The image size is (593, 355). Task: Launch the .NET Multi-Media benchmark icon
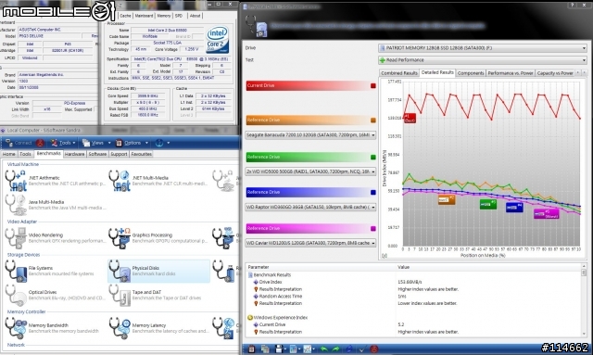click(x=120, y=181)
